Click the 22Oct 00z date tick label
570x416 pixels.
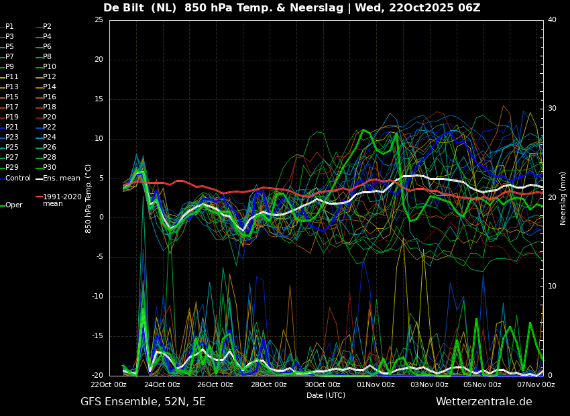point(109,384)
